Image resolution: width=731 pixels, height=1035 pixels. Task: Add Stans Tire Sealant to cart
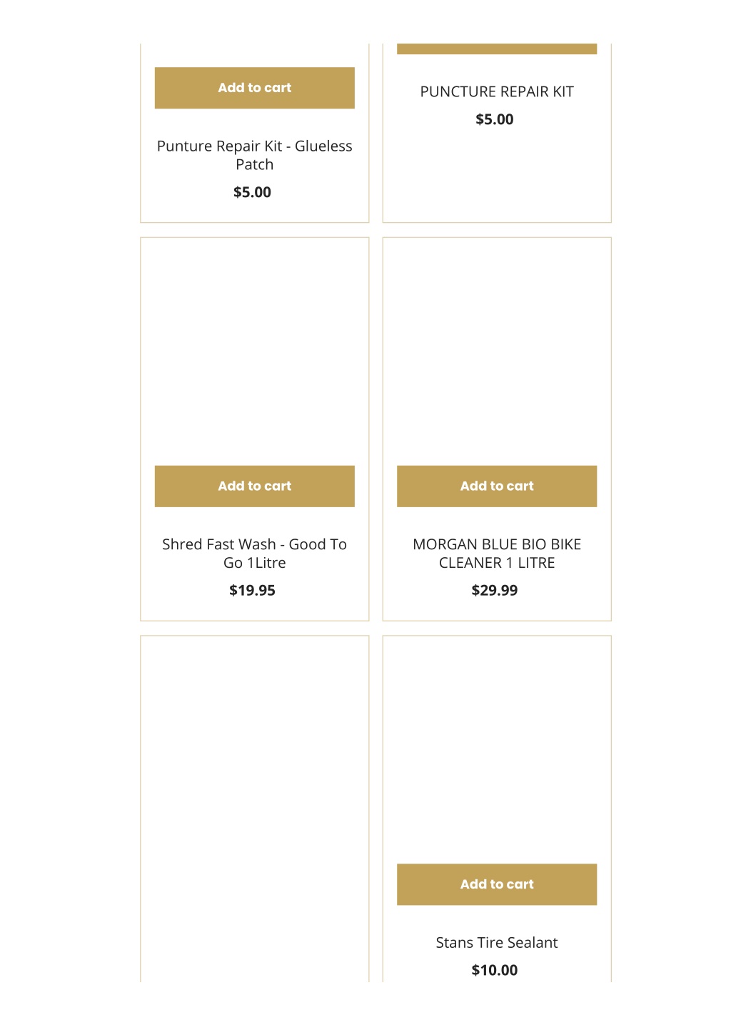(497, 884)
